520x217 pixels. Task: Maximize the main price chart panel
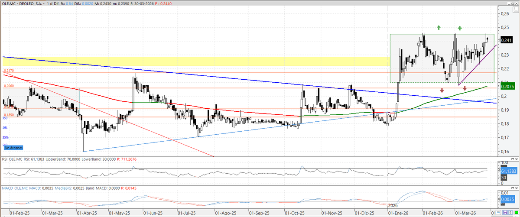point(513,3)
